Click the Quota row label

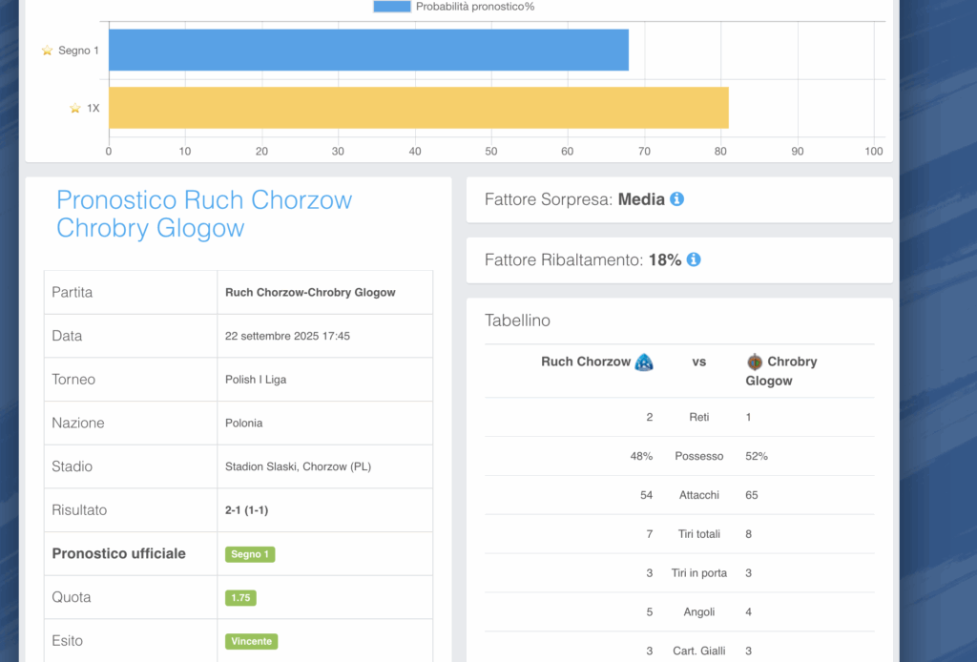(71, 597)
